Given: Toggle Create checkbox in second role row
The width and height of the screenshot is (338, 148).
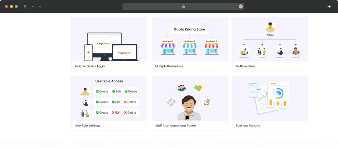Looking at the screenshot, I should (97, 102).
